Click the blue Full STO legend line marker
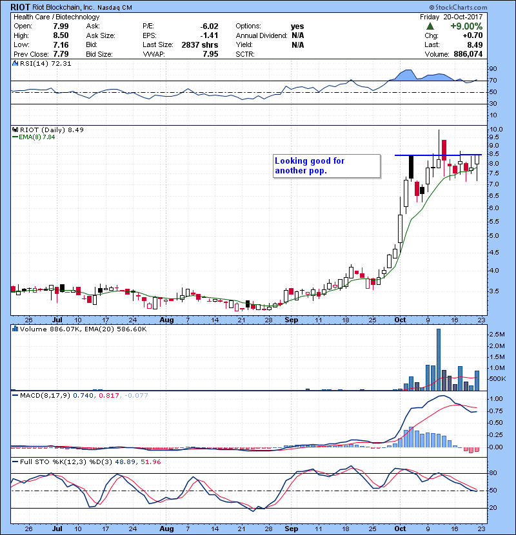 click(x=15, y=462)
